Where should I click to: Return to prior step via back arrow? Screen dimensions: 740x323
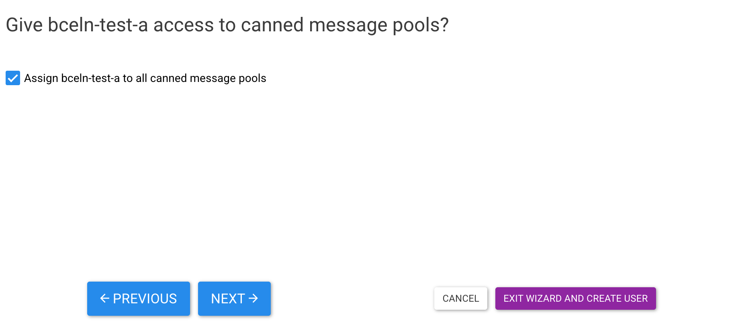104,298
